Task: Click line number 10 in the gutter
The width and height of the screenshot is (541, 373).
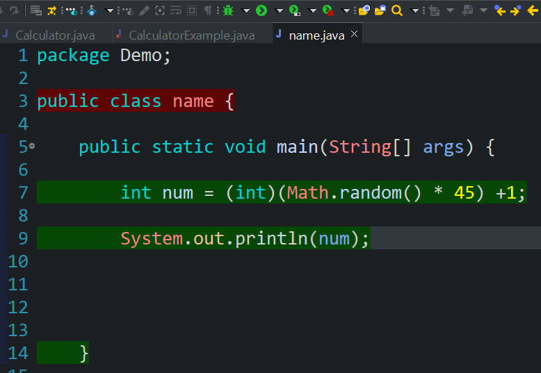Action: (18, 261)
